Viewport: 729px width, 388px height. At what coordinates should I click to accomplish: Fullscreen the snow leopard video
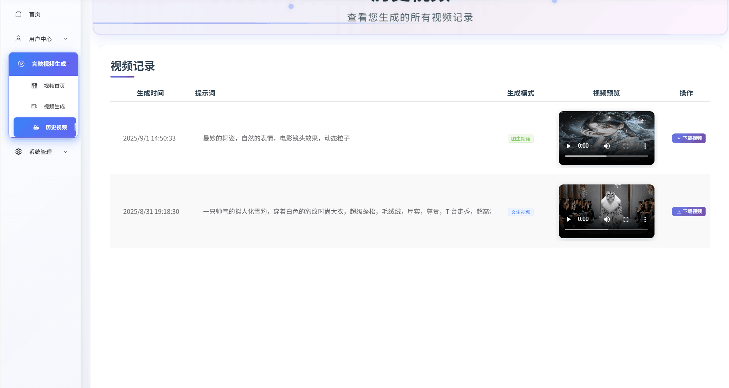click(626, 219)
